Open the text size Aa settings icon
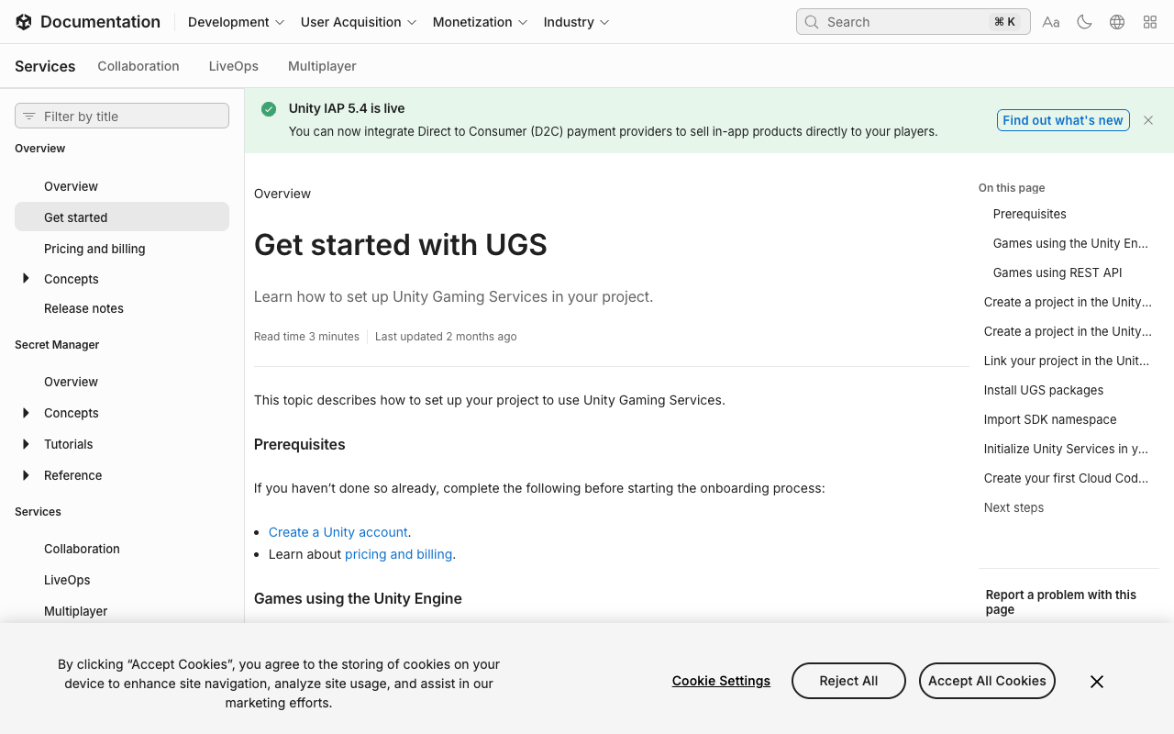1174x734 pixels. 1051,22
